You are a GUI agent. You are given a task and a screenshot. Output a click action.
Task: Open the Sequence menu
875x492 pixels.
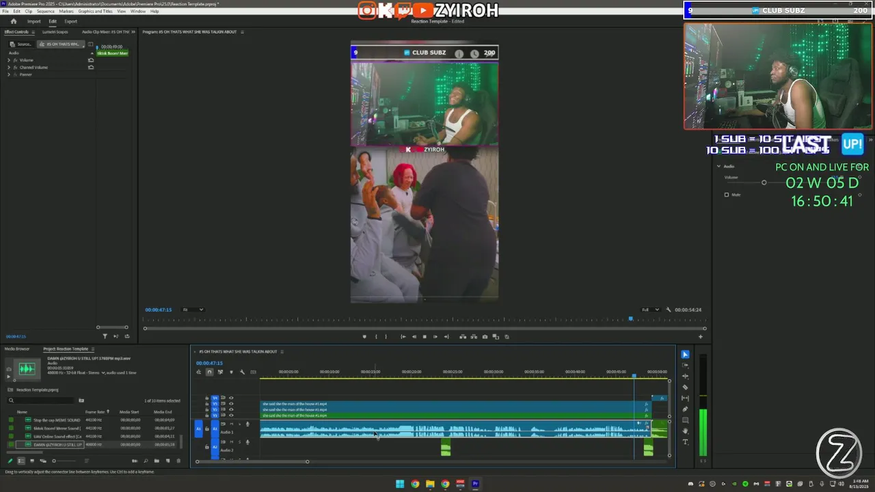click(x=46, y=12)
